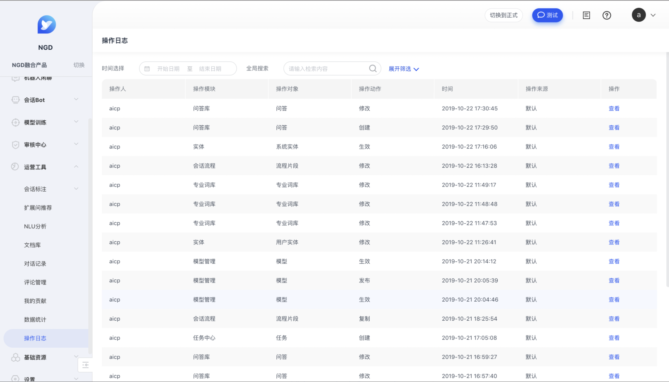Screen dimensions: 669x382
Task: Click 切换 next to NGD融合产品
Action: (79, 65)
